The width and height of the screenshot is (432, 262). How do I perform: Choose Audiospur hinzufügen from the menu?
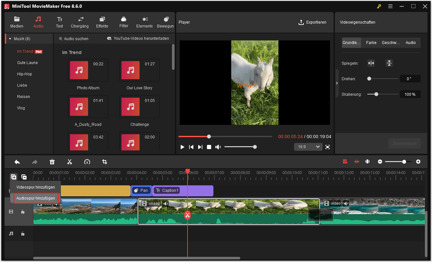[x=36, y=198]
